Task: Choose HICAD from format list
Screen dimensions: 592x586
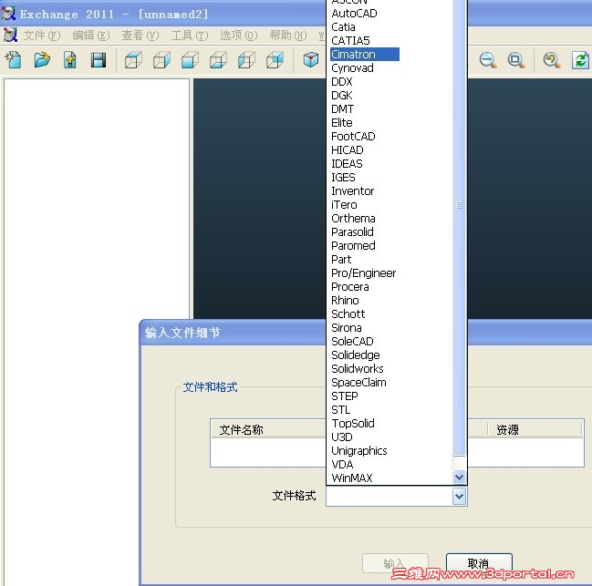Action: [348, 150]
